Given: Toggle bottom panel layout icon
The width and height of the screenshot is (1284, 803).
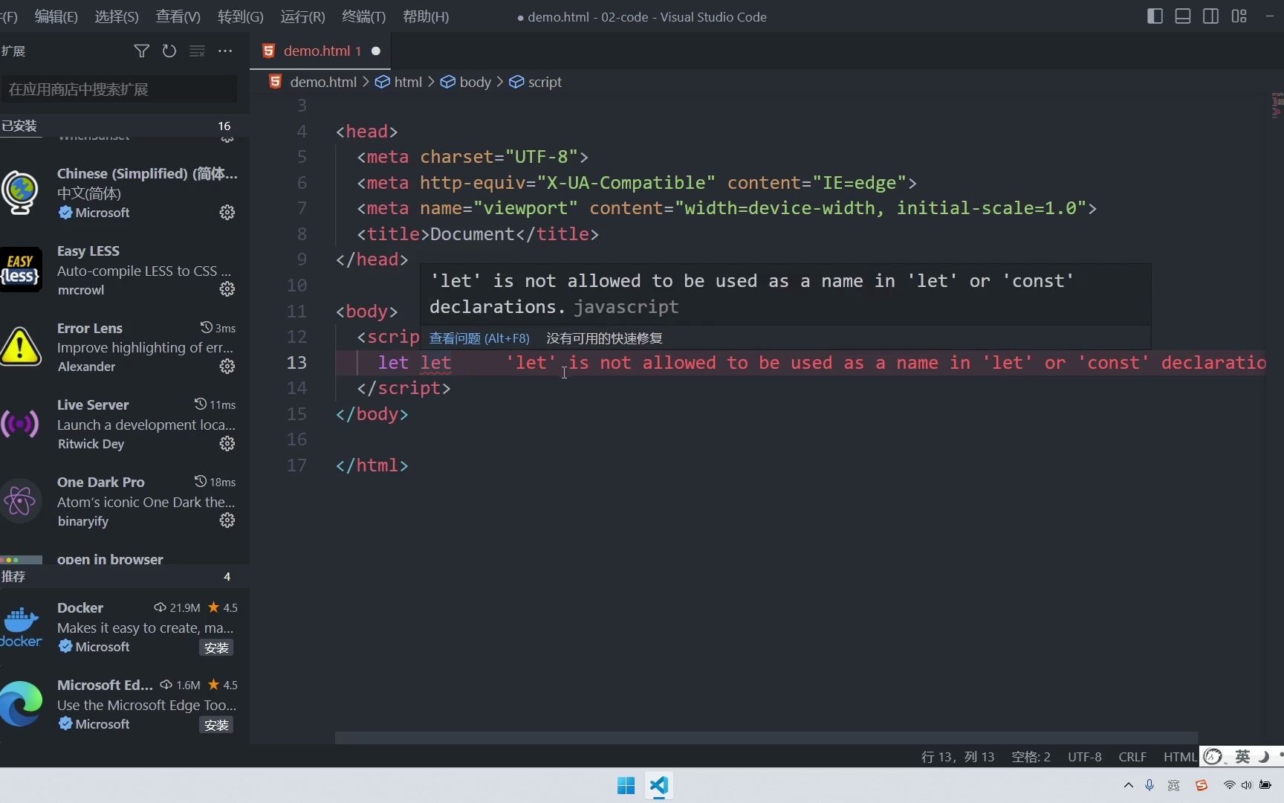Looking at the screenshot, I should click(1183, 16).
